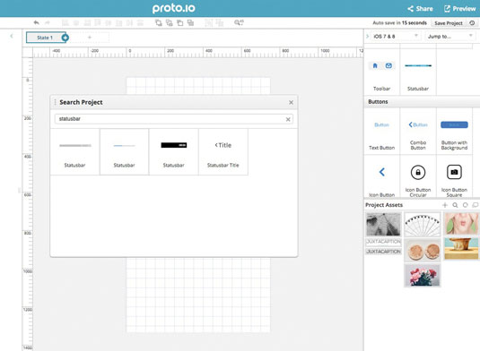Click the horizontal ruler at 200 mark
480x351 pixels.
[x=170, y=52]
